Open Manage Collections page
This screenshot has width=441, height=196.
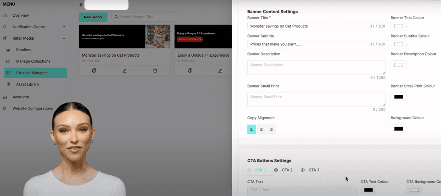(33, 61)
